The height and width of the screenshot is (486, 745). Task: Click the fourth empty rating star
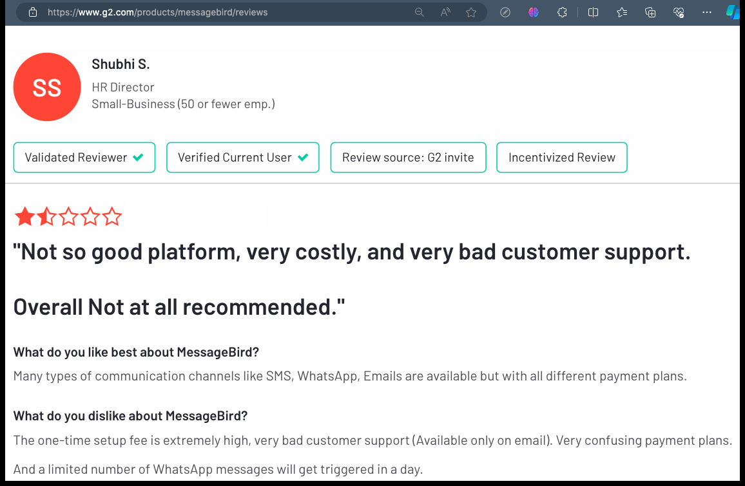coord(90,216)
